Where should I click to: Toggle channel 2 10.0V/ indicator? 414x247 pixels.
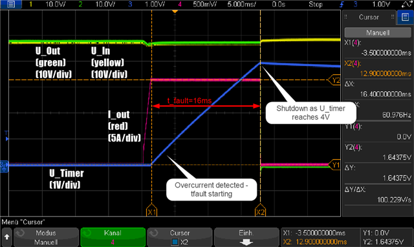(97, 5)
